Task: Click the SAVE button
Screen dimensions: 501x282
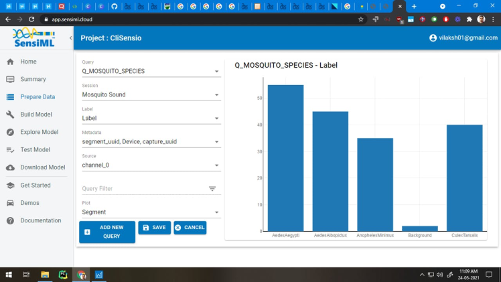Action: point(154,227)
